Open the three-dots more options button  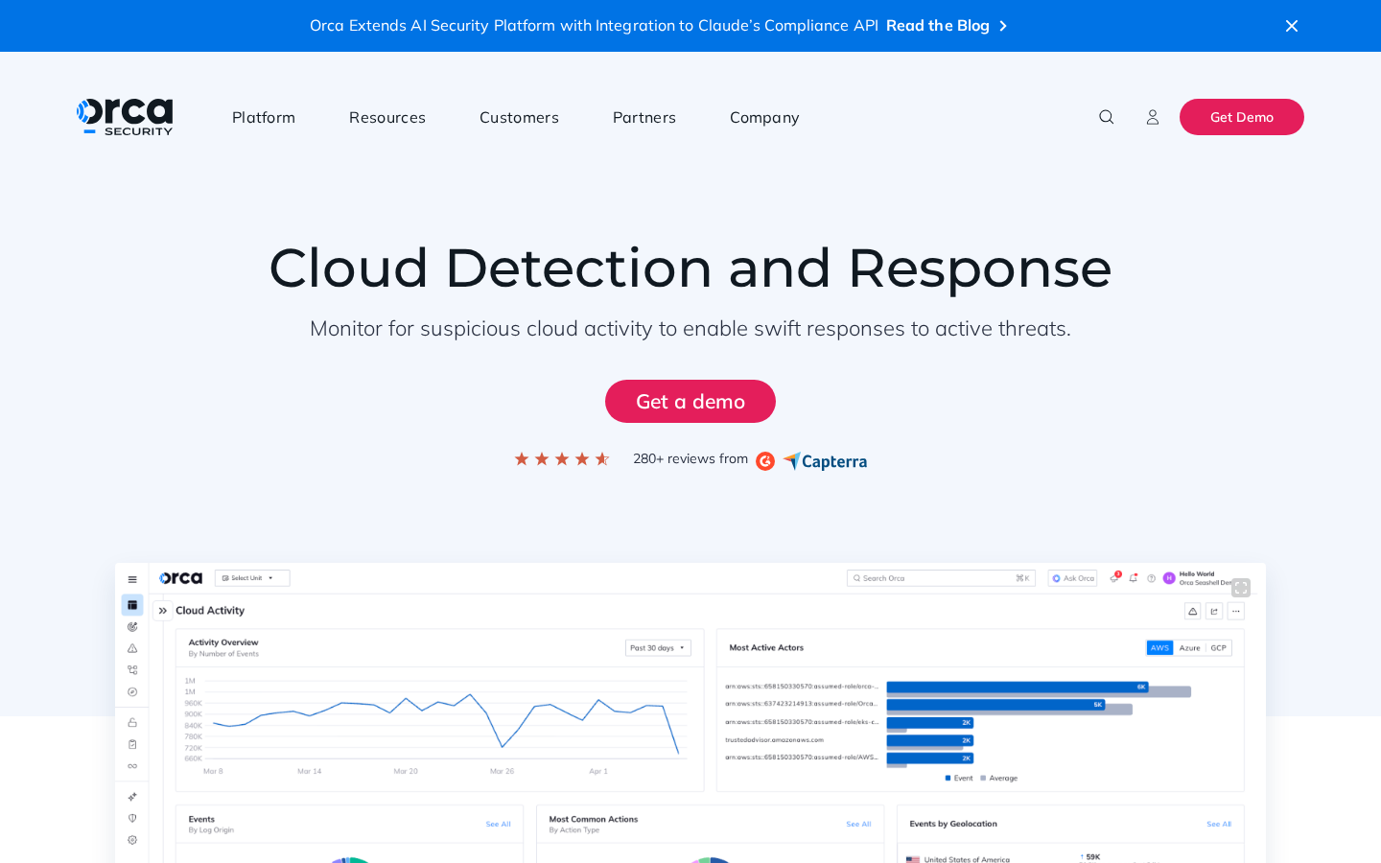pos(1236,611)
